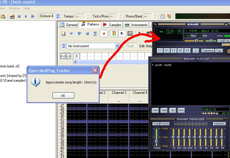Viewport: 230px width, 158px height.
Task: Click the play pattern icon in main toolbar
Action: click(33, 16)
